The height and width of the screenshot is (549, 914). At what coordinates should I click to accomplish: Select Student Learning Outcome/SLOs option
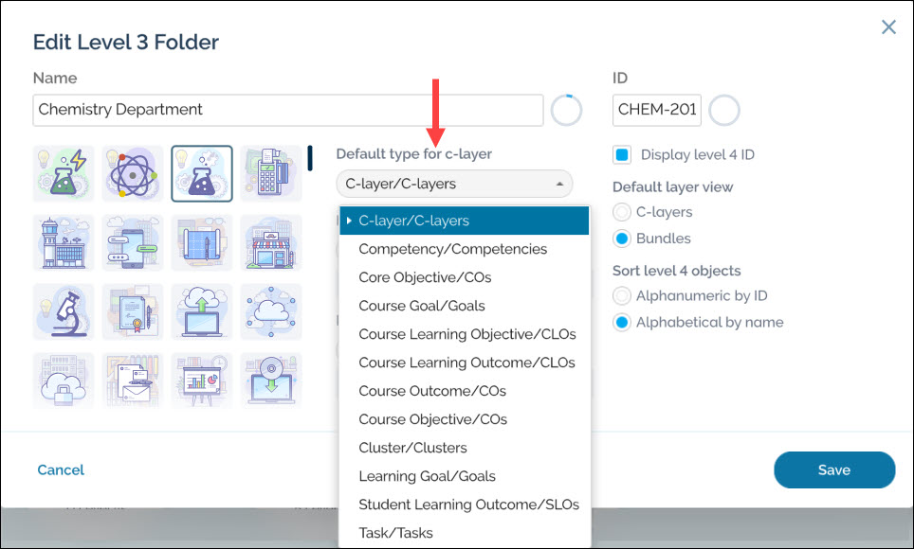tap(468, 505)
